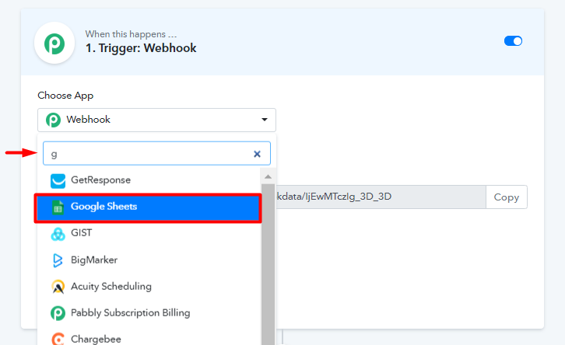
Task: Click the GetResponse envelope icon
Action: tap(58, 181)
